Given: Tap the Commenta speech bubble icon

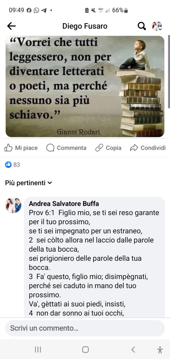Looking at the screenshot, I should point(50,148).
